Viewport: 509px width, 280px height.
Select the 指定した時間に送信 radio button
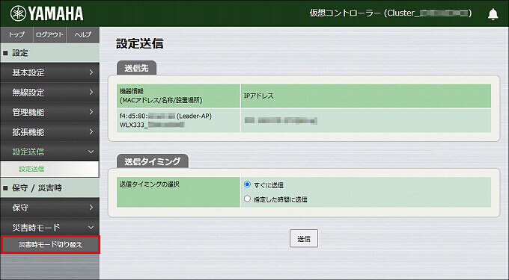point(247,199)
